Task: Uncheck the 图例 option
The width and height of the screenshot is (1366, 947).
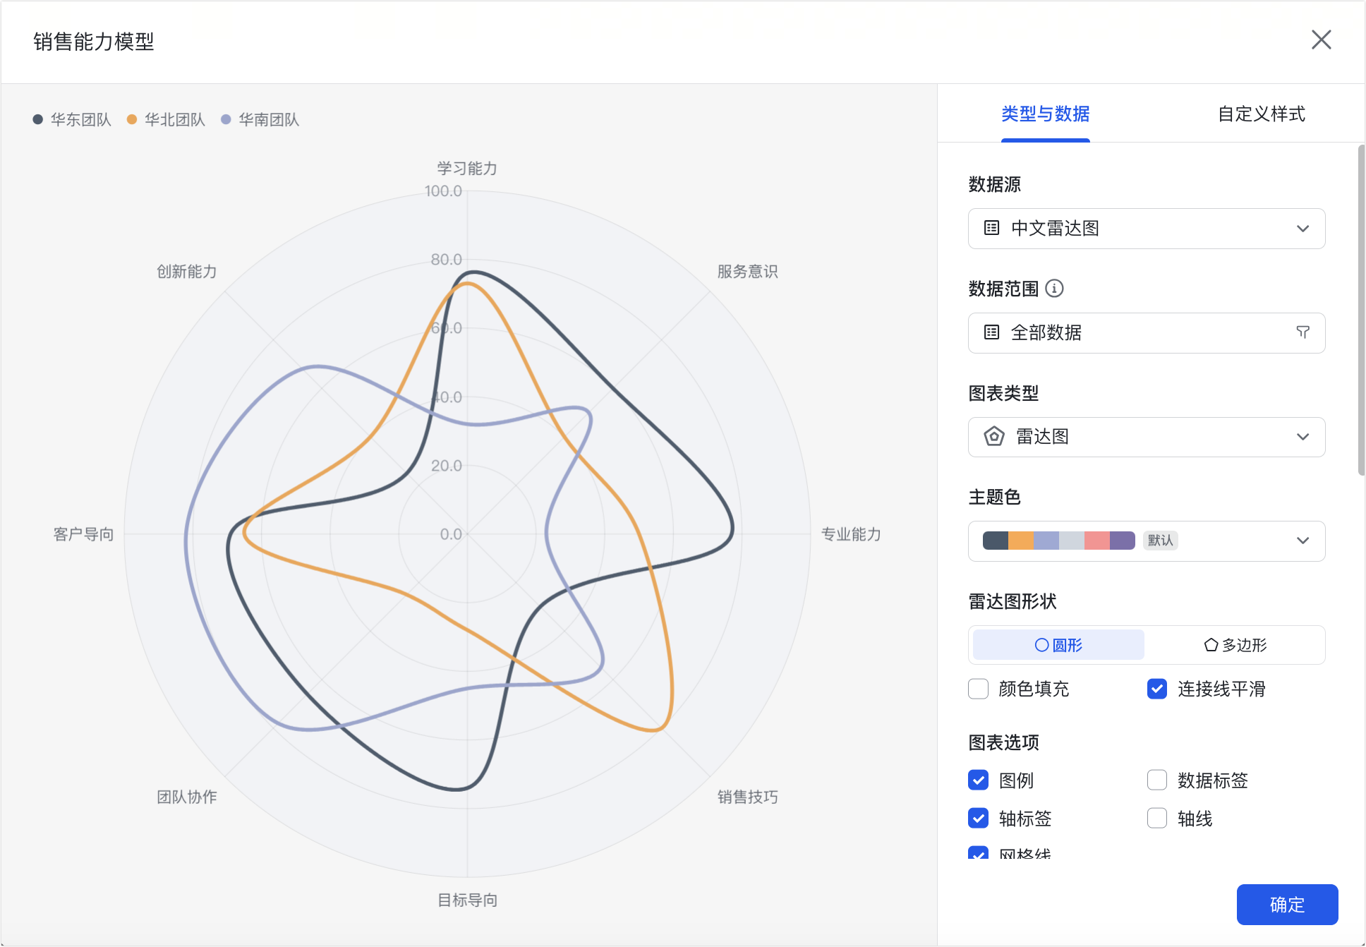Action: (978, 780)
